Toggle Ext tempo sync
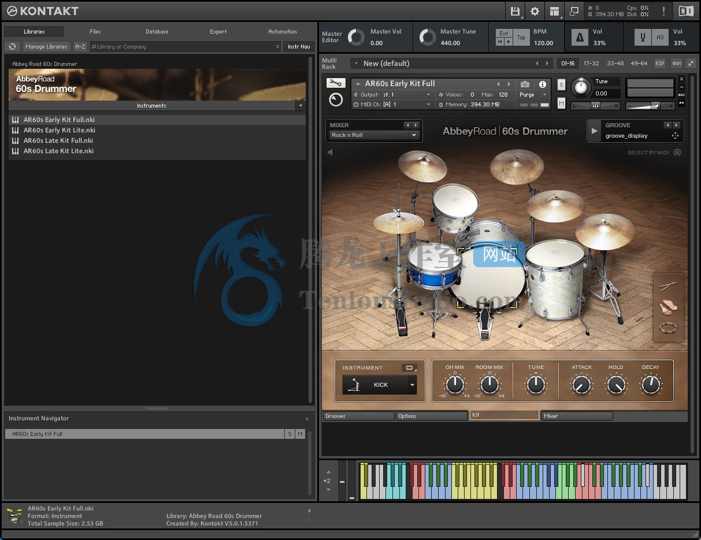 tap(504, 34)
